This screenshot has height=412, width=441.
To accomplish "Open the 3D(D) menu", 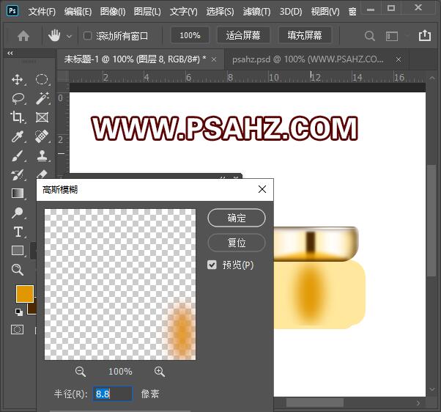I will 291,12.
